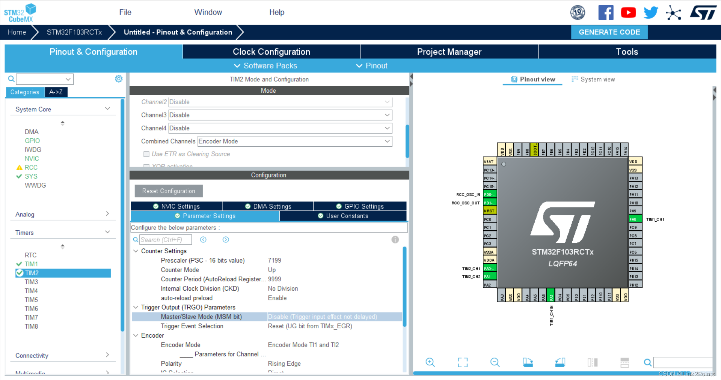Collapse the Encoder parameter group

136,335
